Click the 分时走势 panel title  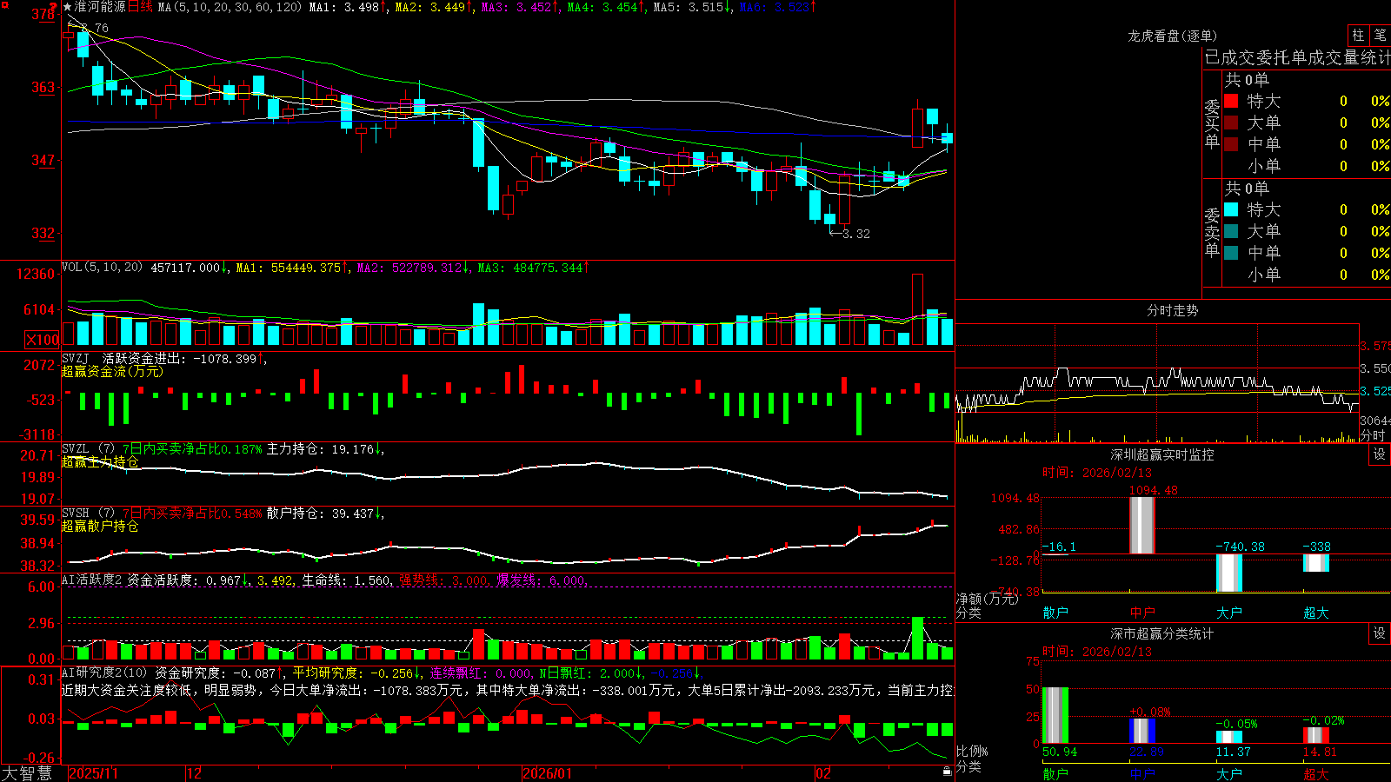point(1172,310)
